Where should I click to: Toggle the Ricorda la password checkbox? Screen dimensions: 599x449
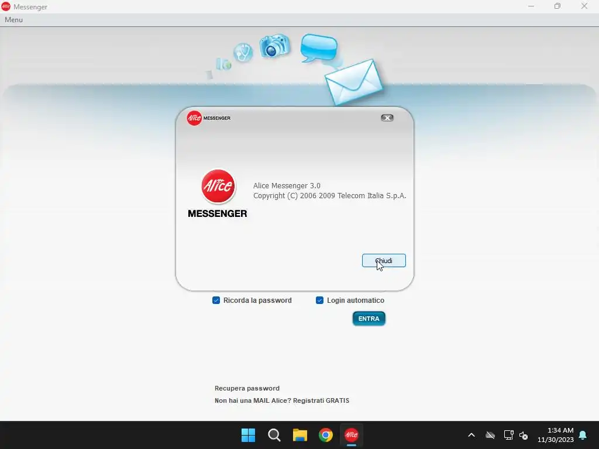(216, 301)
